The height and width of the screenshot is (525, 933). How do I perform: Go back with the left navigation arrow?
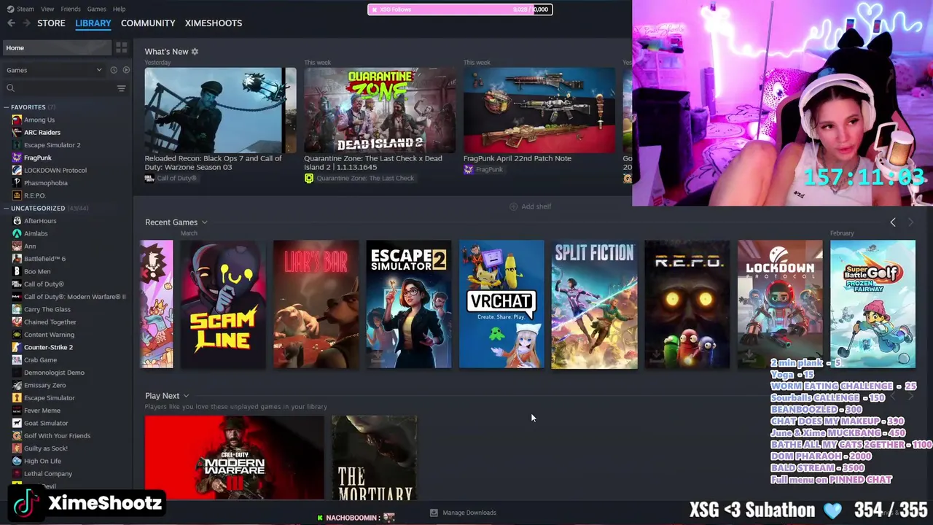pyautogui.click(x=11, y=23)
